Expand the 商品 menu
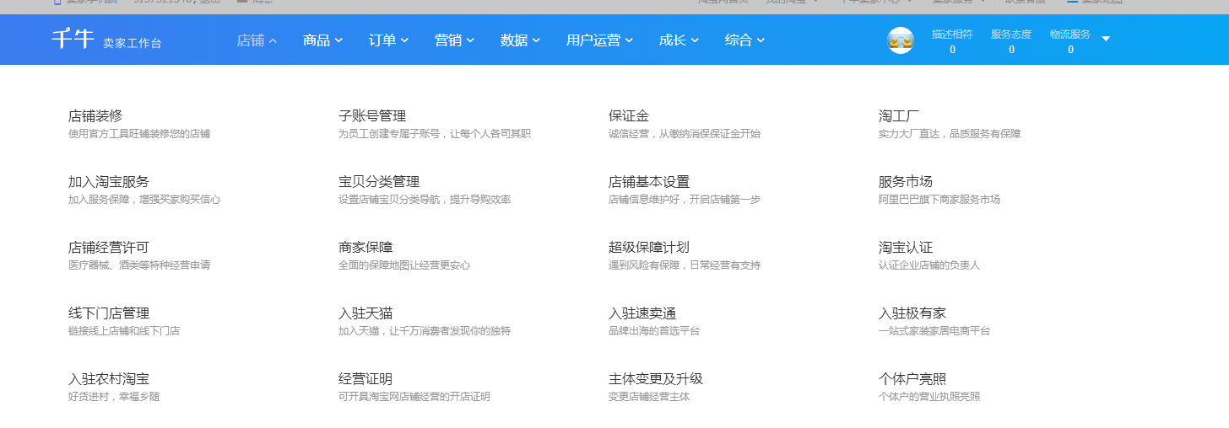The height and width of the screenshot is (428, 1229). tap(322, 40)
